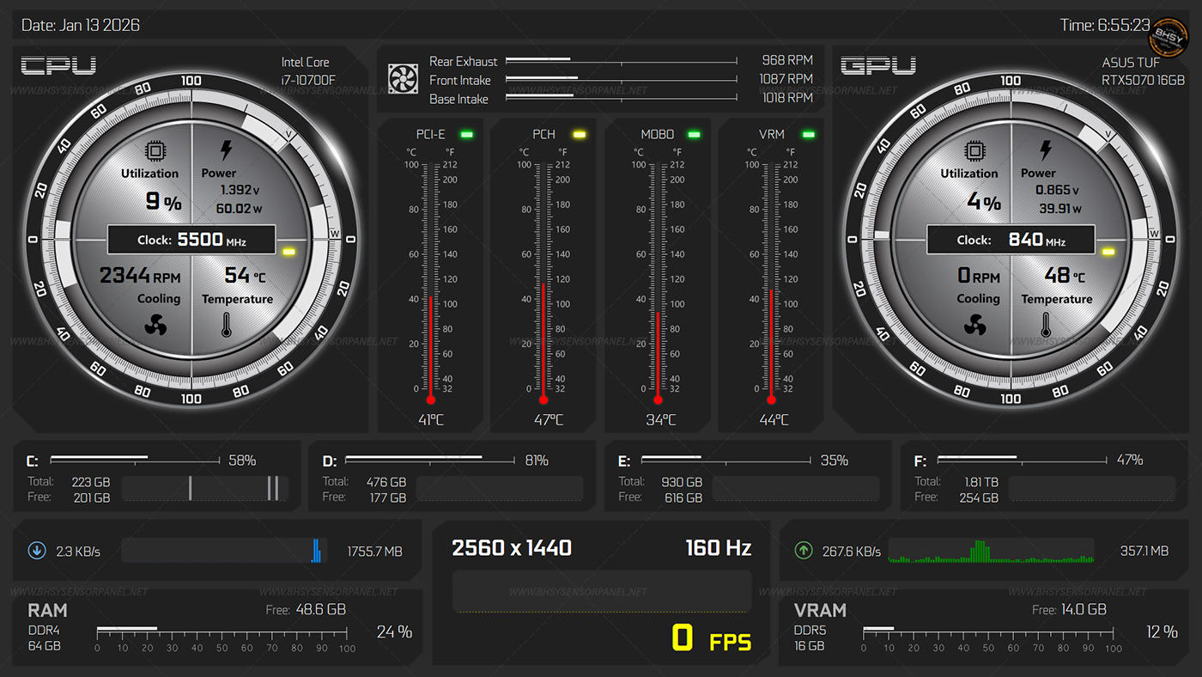
Task: Click the GPU panel title logo
Action: pyautogui.click(x=878, y=65)
